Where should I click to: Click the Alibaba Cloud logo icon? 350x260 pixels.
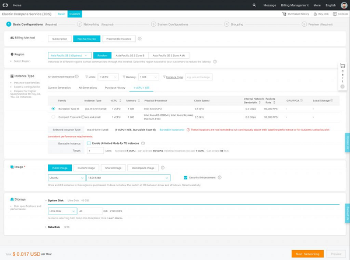5,5
